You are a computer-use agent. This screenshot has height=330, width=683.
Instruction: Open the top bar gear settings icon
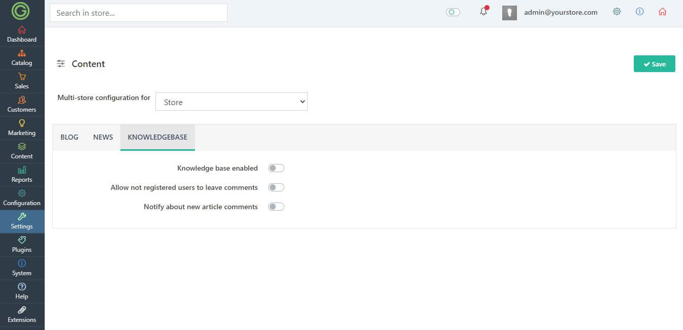point(617,12)
